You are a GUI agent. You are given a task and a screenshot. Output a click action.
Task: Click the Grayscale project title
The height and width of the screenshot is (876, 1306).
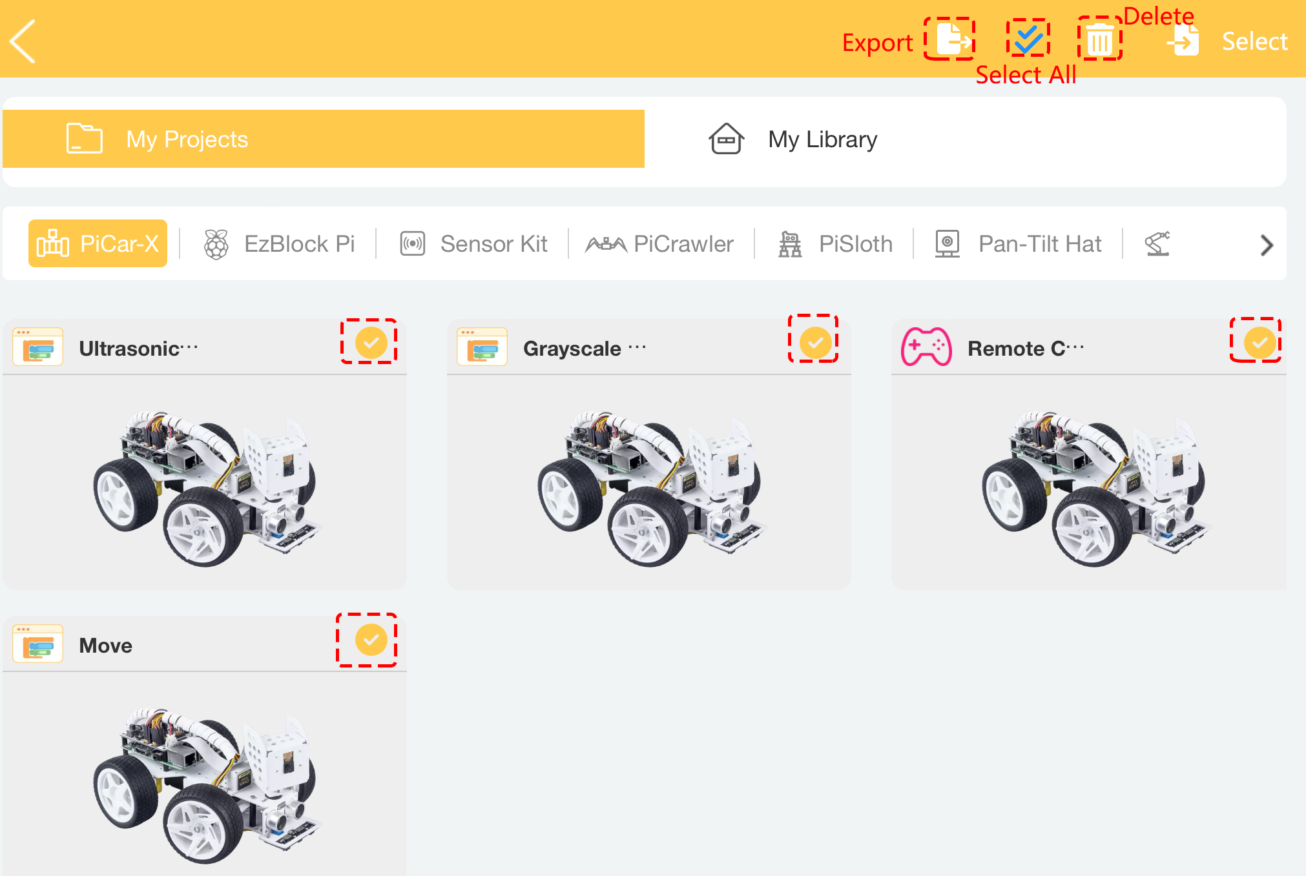coord(585,349)
